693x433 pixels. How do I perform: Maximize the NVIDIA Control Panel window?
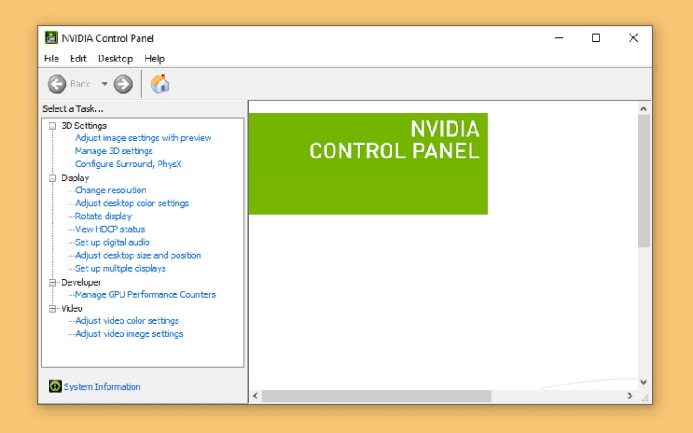[x=596, y=38]
